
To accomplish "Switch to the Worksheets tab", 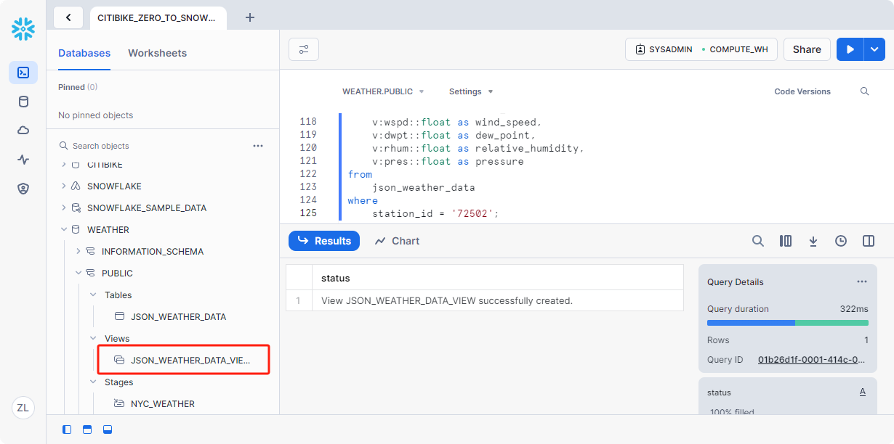I will click(x=157, y=53).
